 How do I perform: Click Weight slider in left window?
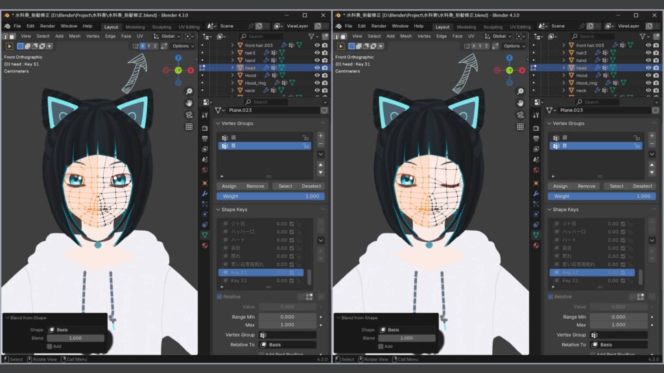pos(270,196)
